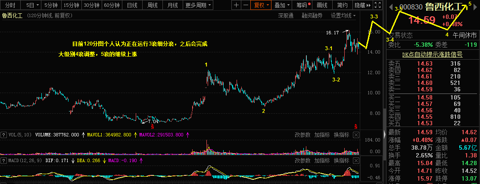Select 卖五 ask row at 14.63
The image size is (480, 184).
tap(432, 63)
